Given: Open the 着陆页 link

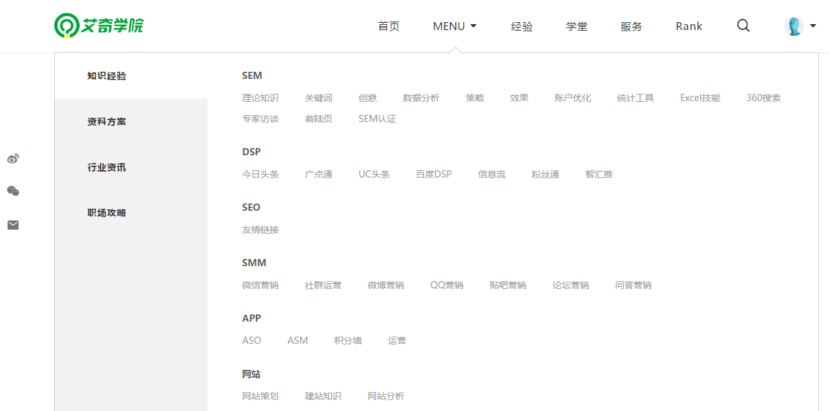Looking at the screenshot, I should [x=318, y=119].
